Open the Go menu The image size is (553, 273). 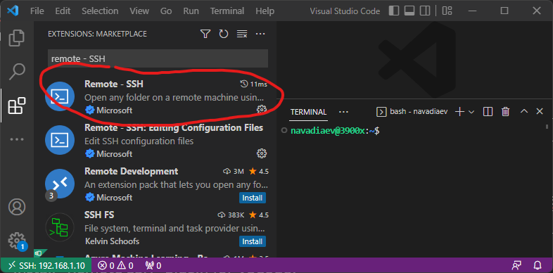[166, 11]
